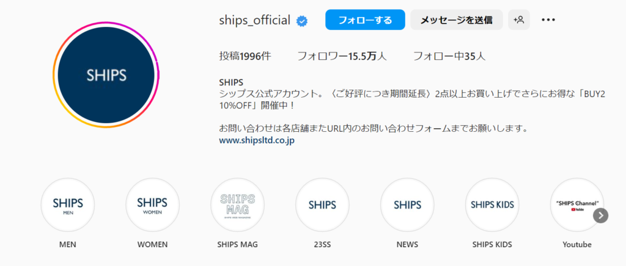Show next highlights with the arrow
626x266 pixels.
(x=601, y=215)
